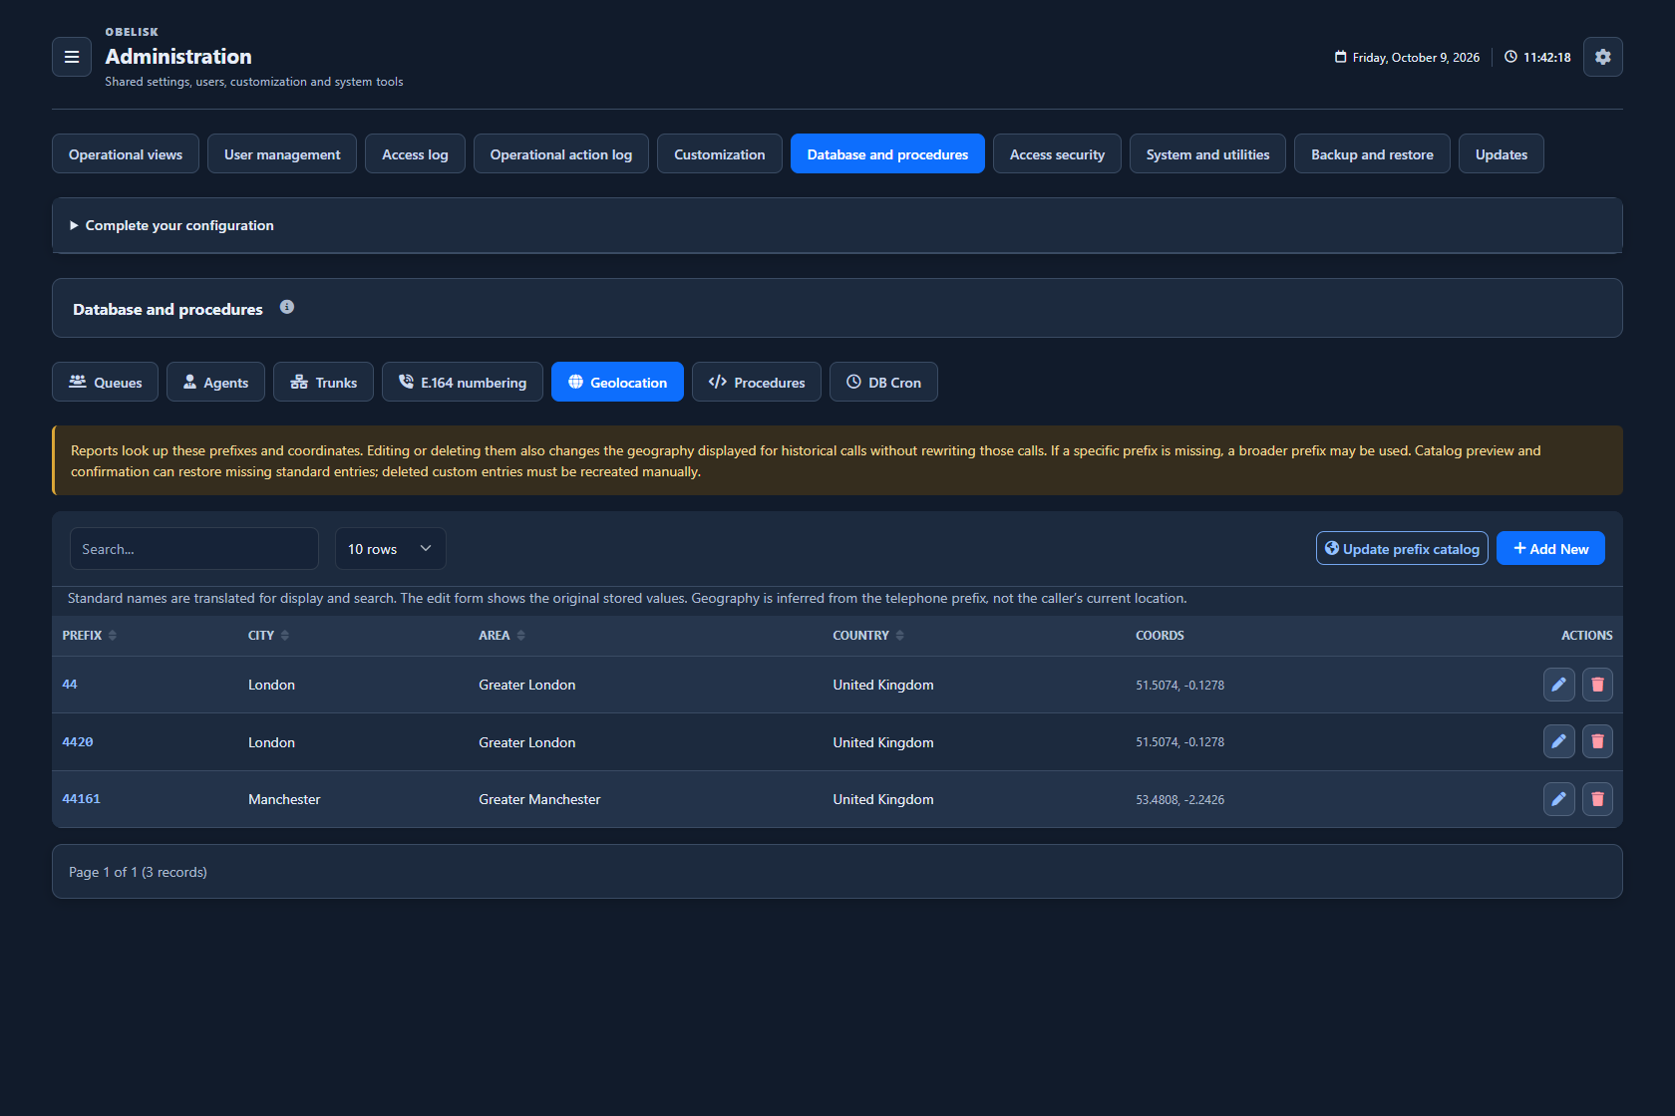Open settings gear in header
This screenshot has height=1116, width=1675.
(1602, 57)
